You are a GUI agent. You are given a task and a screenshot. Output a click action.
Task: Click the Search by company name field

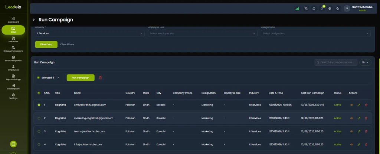[x=336, y=62]
